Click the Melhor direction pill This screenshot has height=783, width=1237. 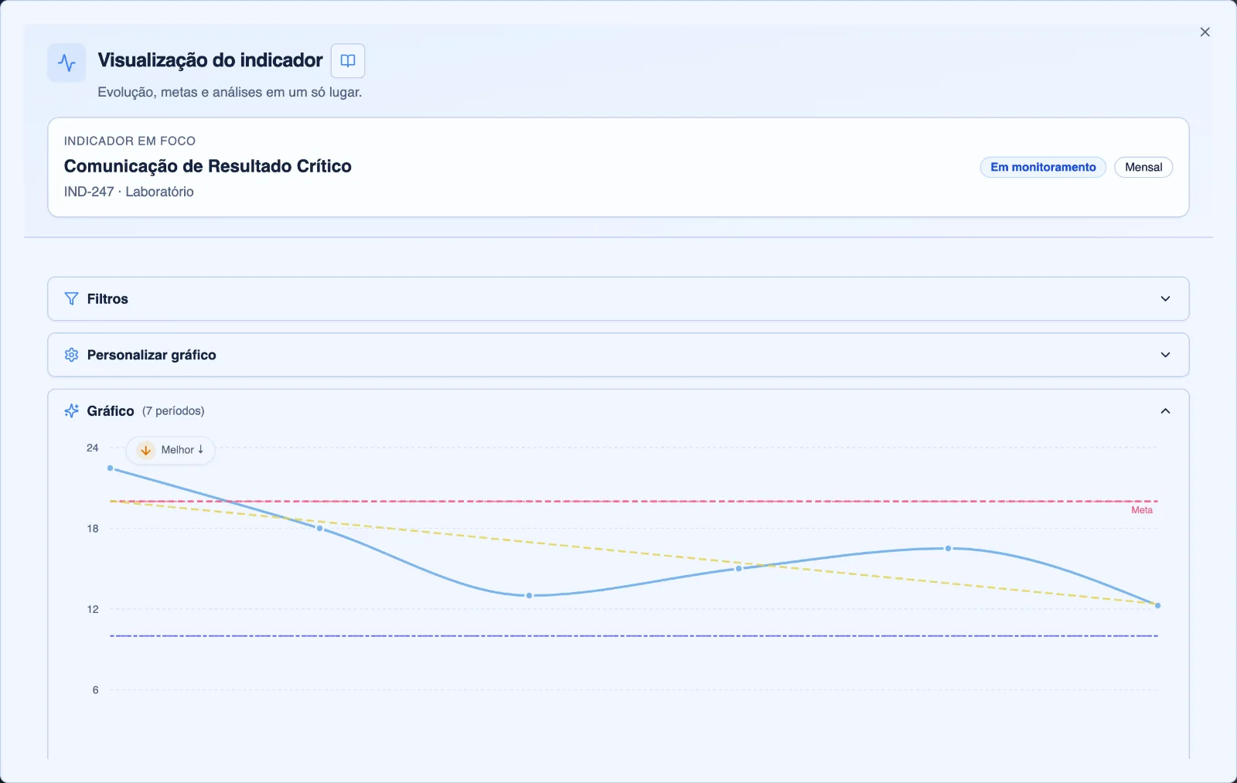(x=170, y=450)
